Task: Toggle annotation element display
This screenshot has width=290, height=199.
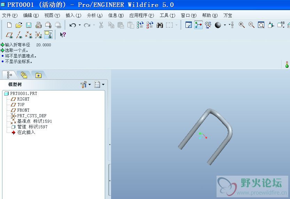Action: 48,35
